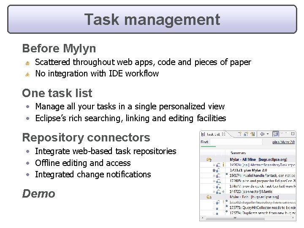Select task '175774: Duplicate search from new bug'
The image size is (304, 228).
click(x=263, y=213)
